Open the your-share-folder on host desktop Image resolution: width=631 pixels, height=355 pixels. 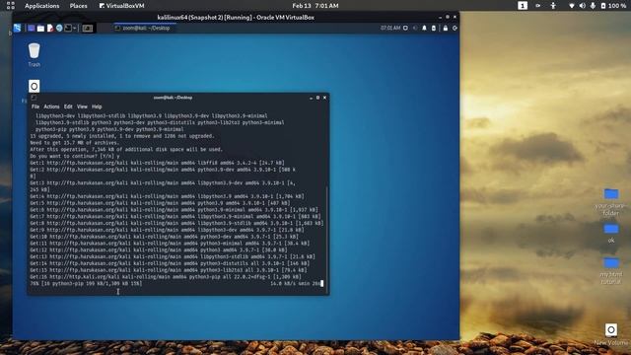pos(611,201)
